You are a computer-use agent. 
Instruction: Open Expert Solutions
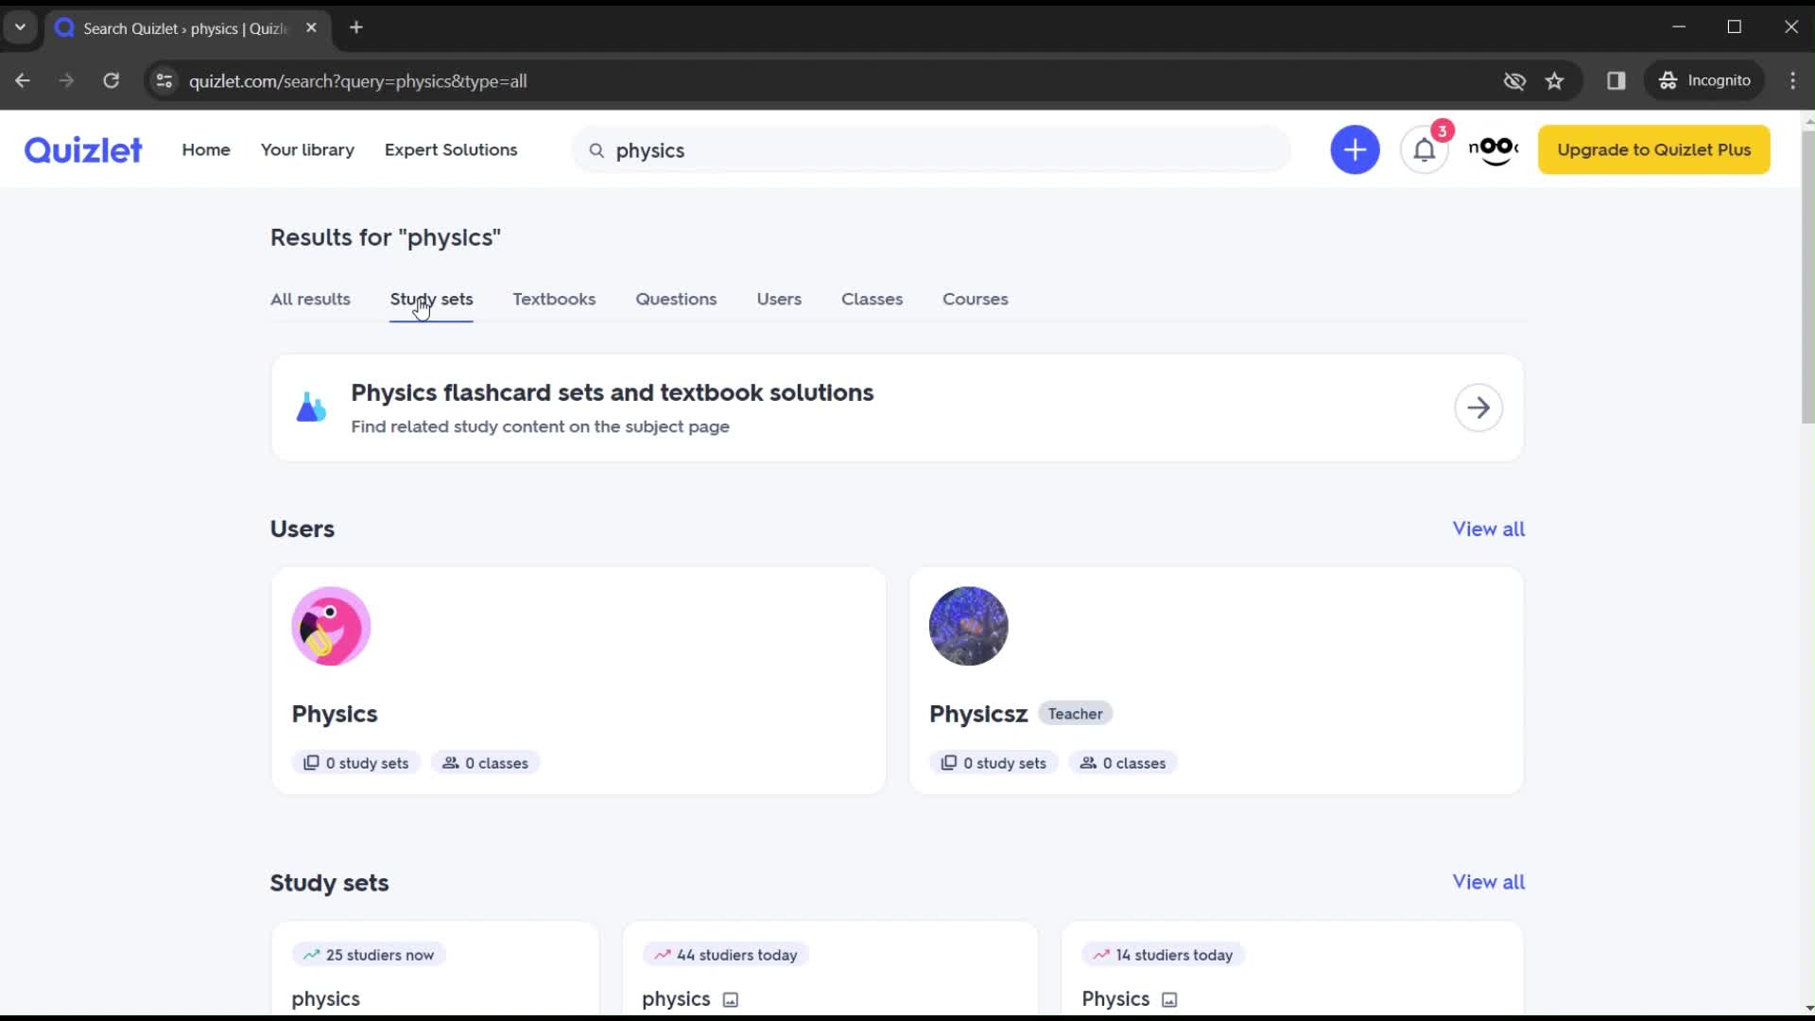point(451,149)
